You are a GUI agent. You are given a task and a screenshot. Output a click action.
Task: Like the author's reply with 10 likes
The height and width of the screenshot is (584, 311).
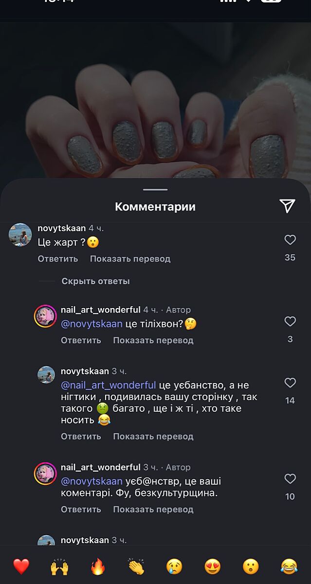coord(290,479)
